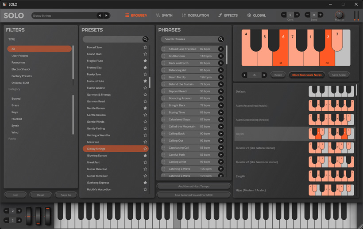This screenshot has width=363, height=229.
Task: Shift scale root note down from G
Action: [x=244, y=75]
